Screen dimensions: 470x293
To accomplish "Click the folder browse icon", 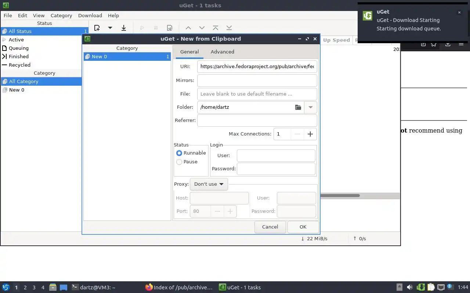I will click(298, 107).
